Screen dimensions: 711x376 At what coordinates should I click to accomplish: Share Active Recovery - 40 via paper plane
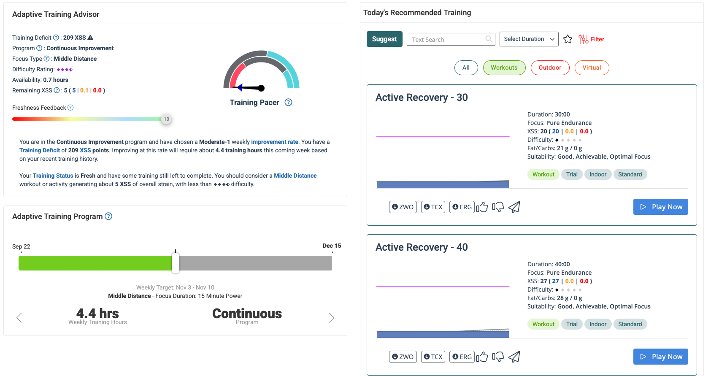tap(514, 357)
